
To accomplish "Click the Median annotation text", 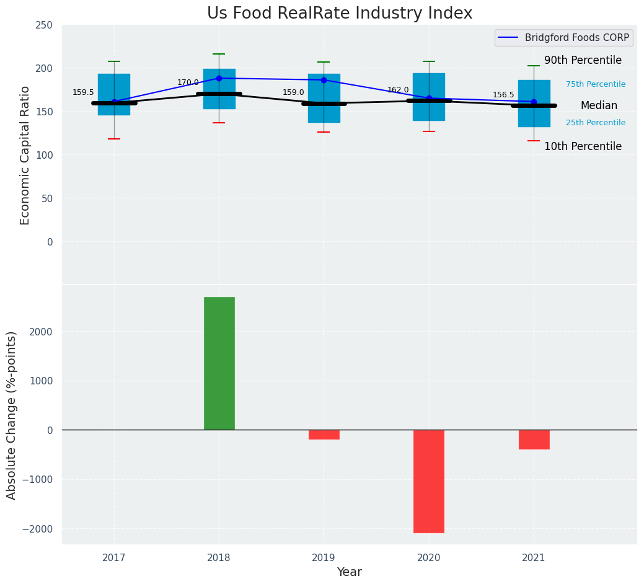I will (599, 106).
